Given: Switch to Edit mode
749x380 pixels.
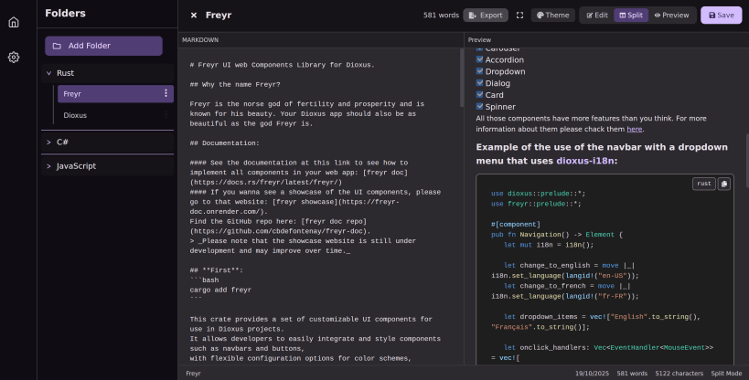Looking at the screenshot, I should point(596,16).
